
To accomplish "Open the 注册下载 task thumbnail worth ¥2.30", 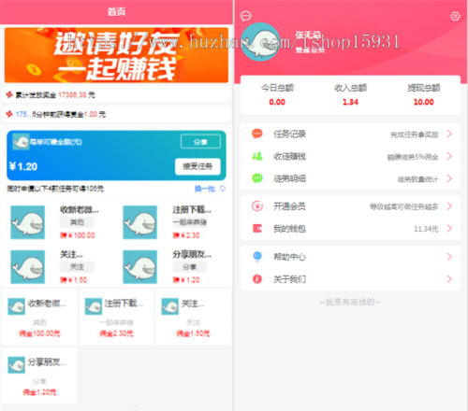I will tap(139, 222).
